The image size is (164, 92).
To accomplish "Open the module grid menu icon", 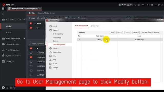I will pyautogui.click(x=3, y=8).
